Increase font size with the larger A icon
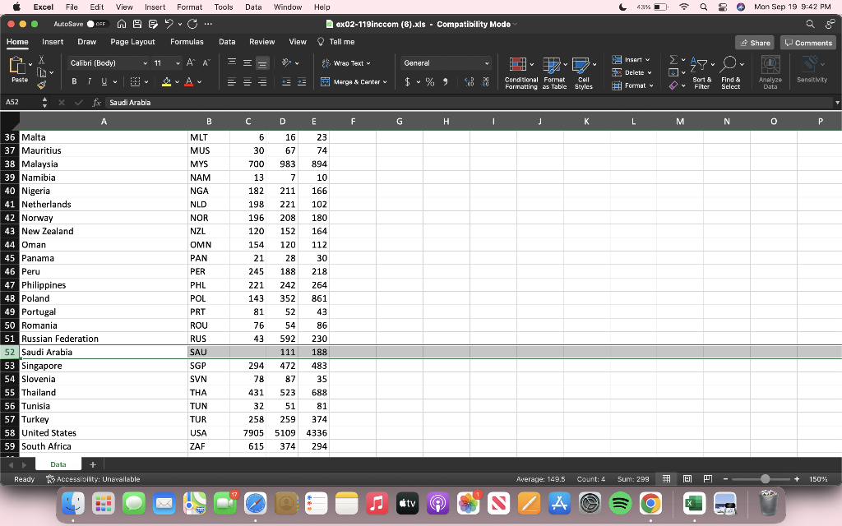 pos(191,63)
